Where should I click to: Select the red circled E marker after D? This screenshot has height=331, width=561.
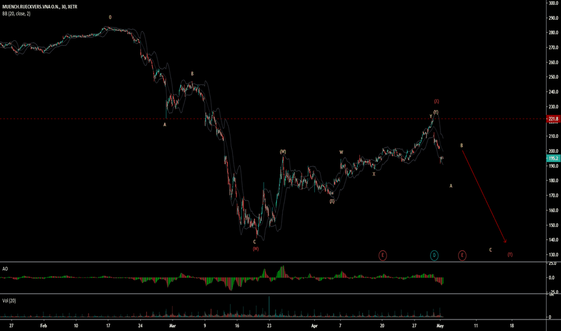click(x=462, y=255)
